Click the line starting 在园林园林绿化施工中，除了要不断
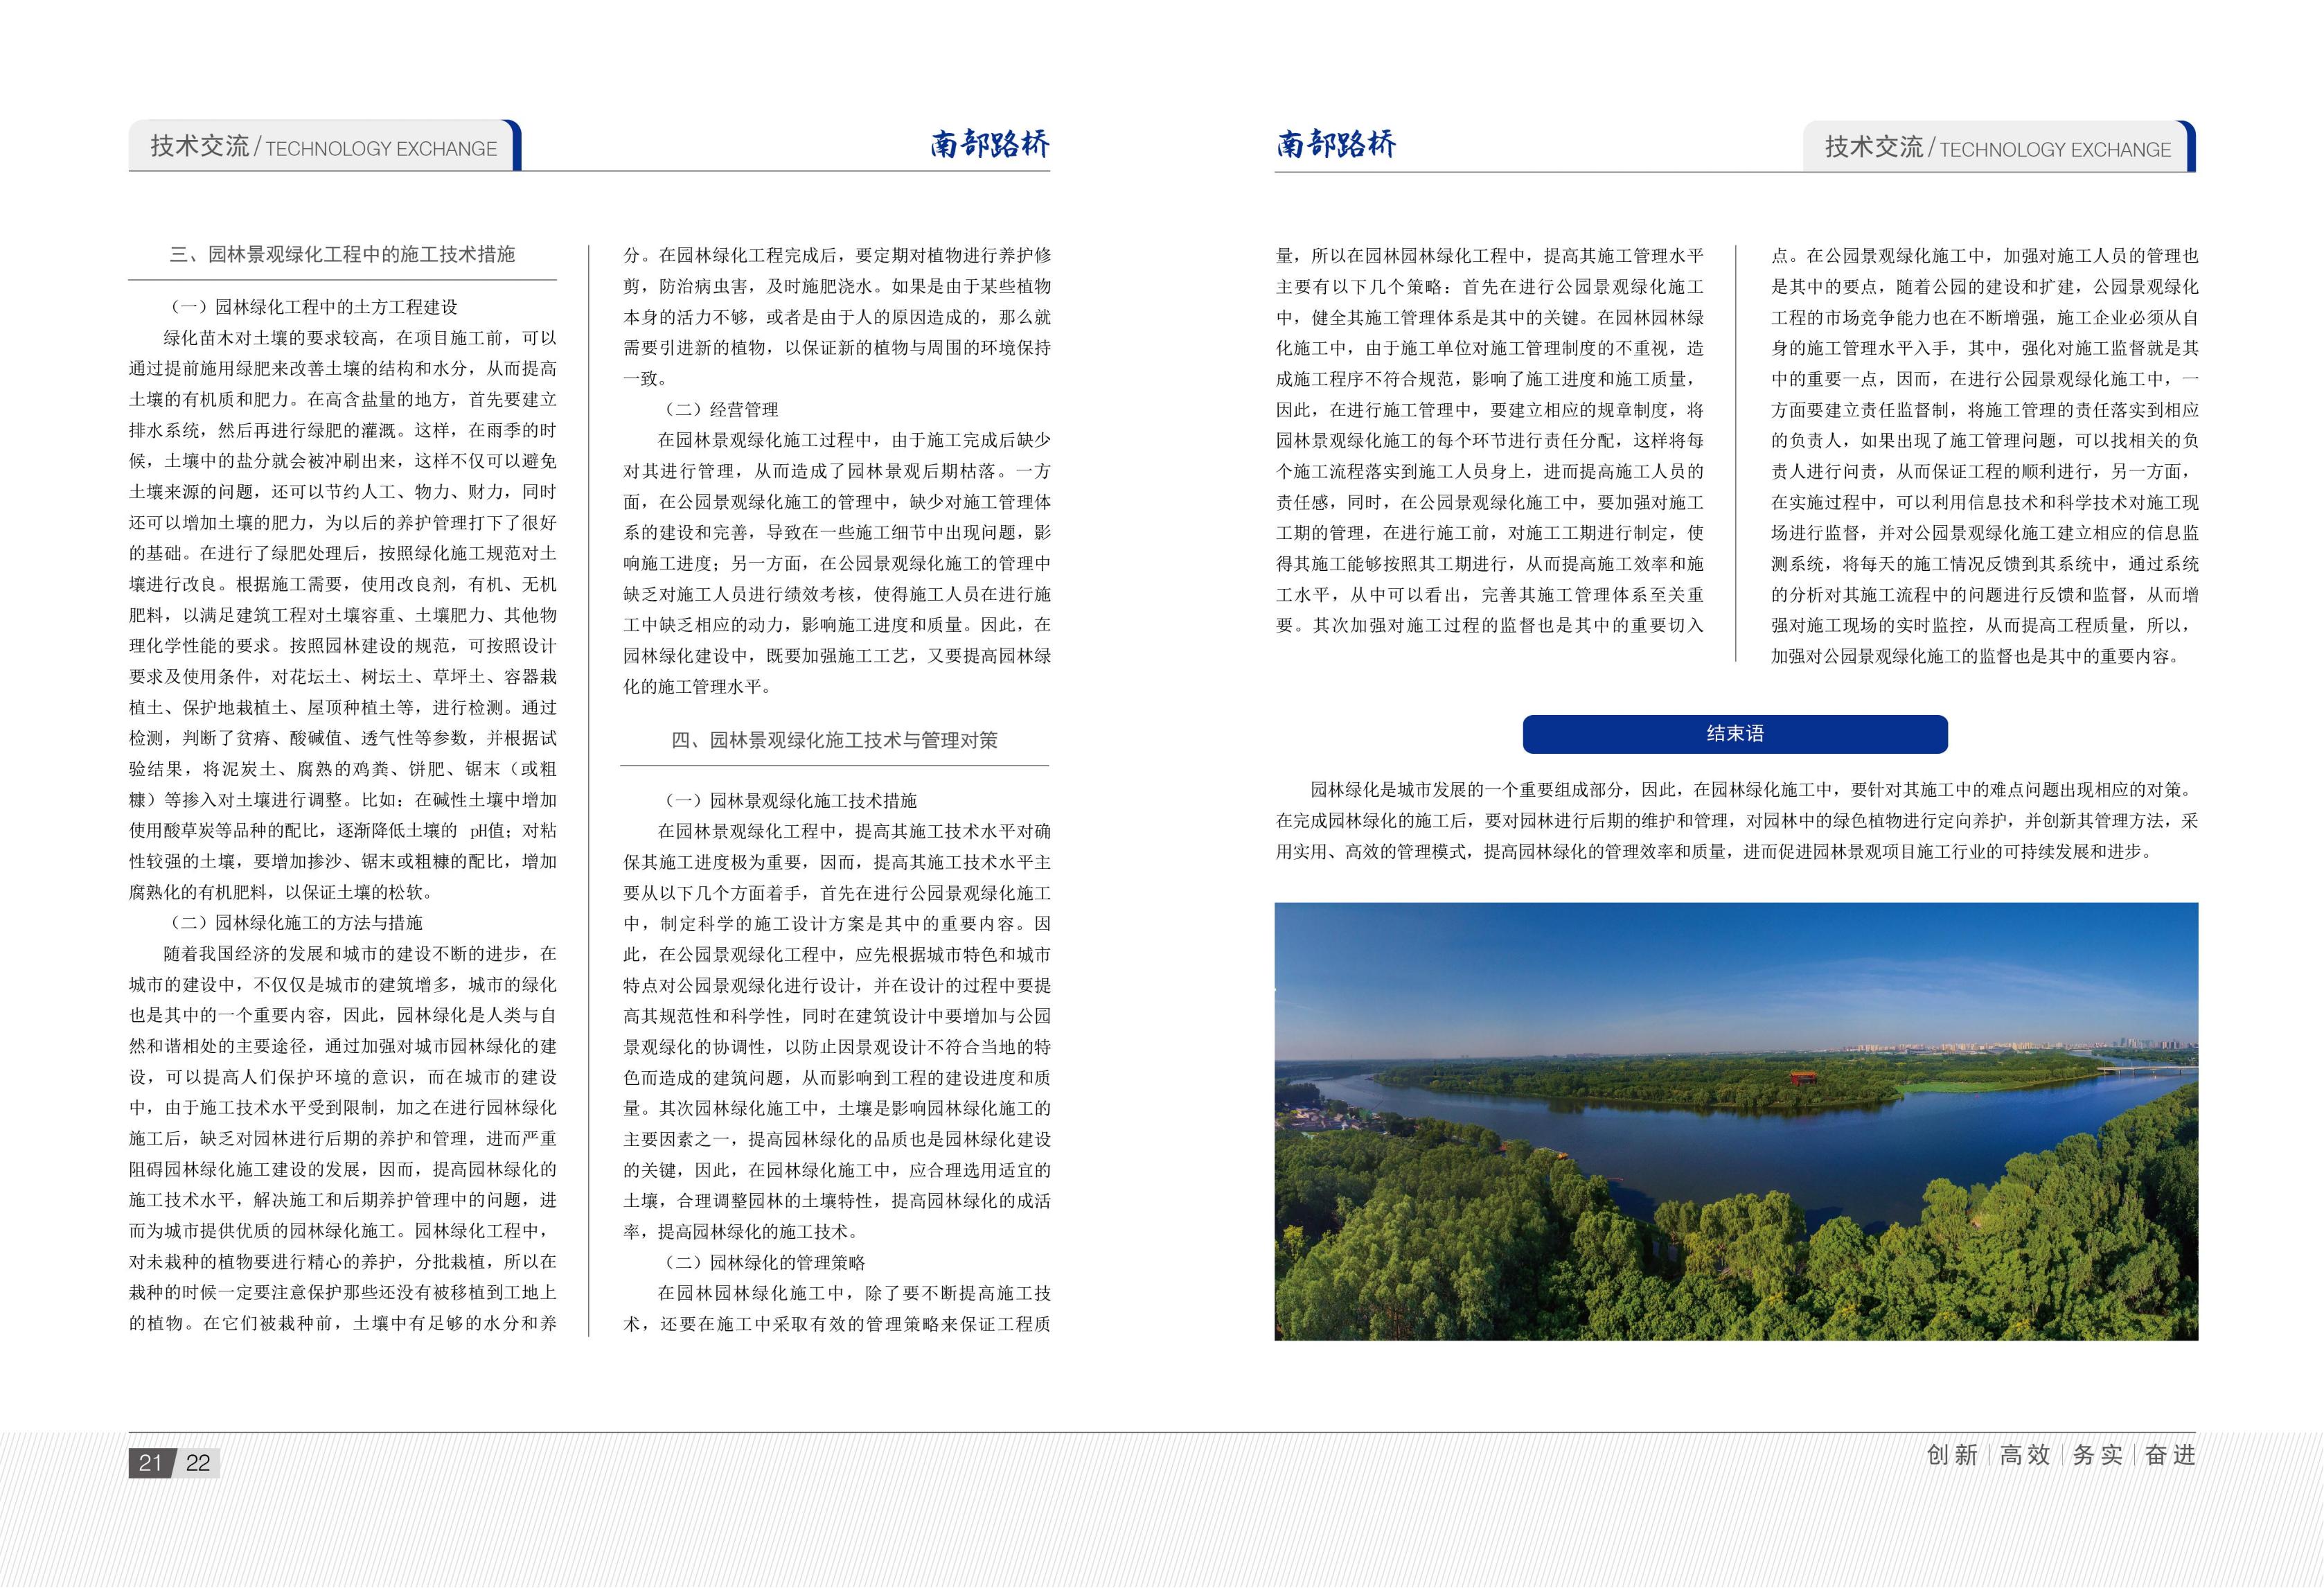Image resolution: width=2324 pixels, height=1588 pixels. pyautogui.click(x=854, y=1293)
